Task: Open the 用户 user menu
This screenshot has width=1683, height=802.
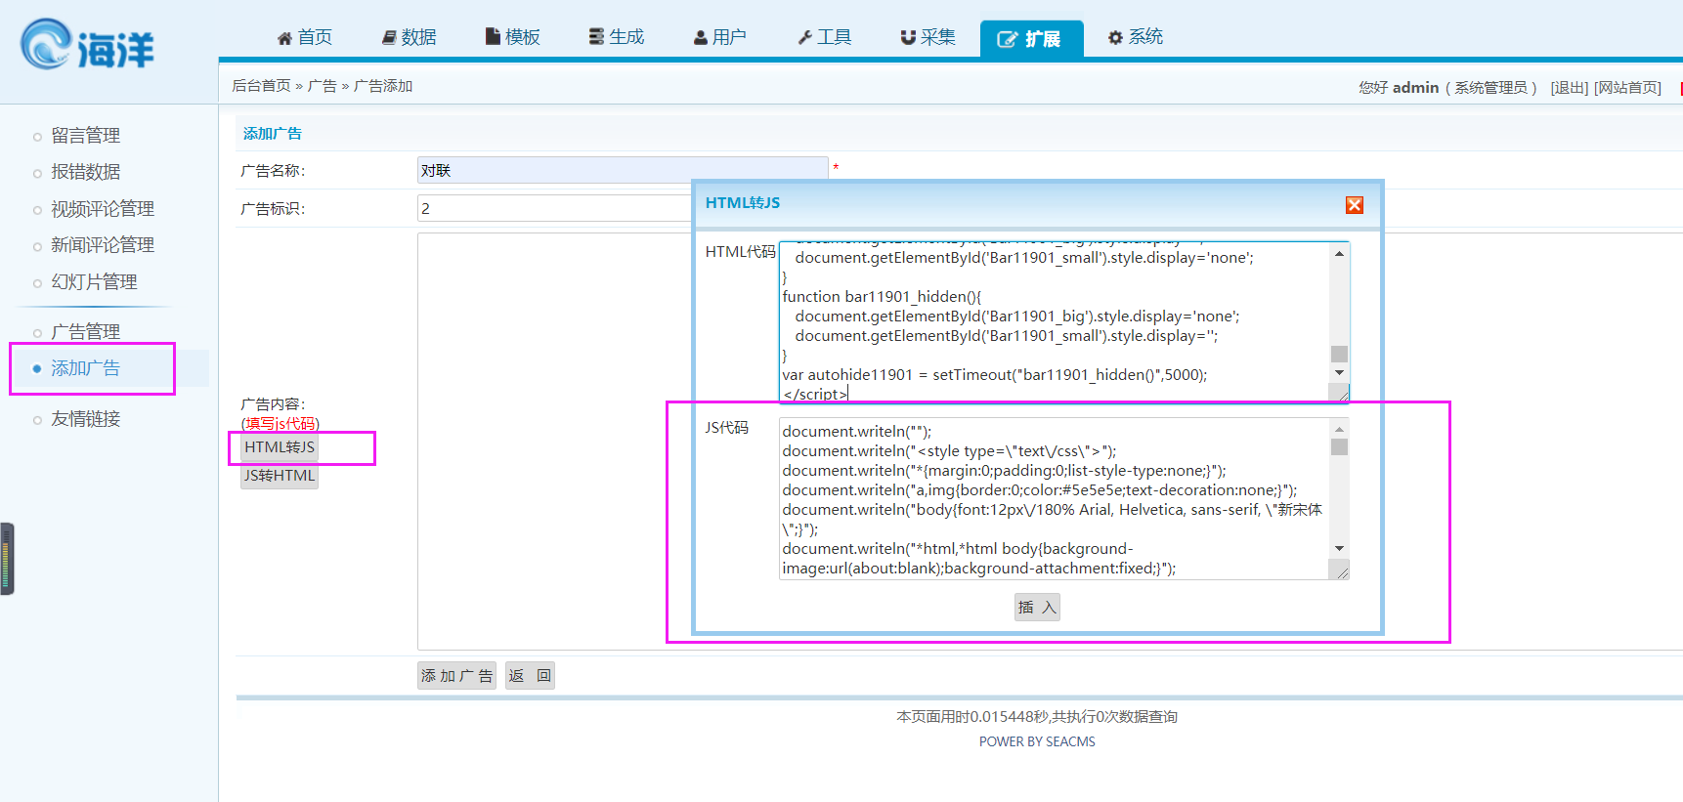Action: pyautogui.click(x=719, y=37)
